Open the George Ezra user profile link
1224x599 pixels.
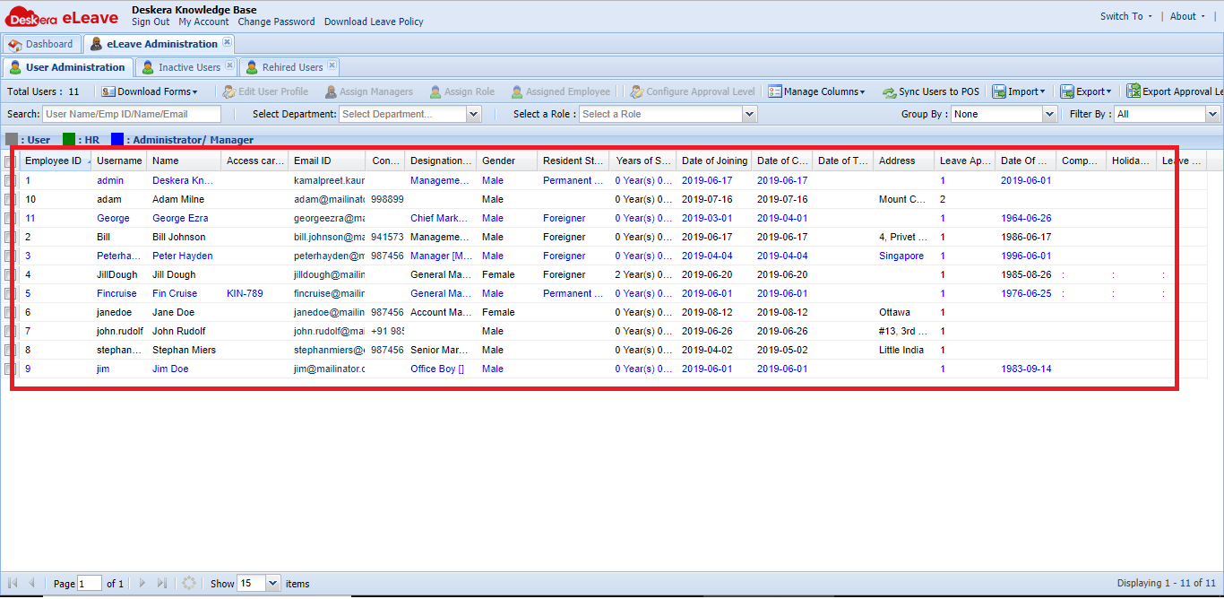click(x=179, y=218)
